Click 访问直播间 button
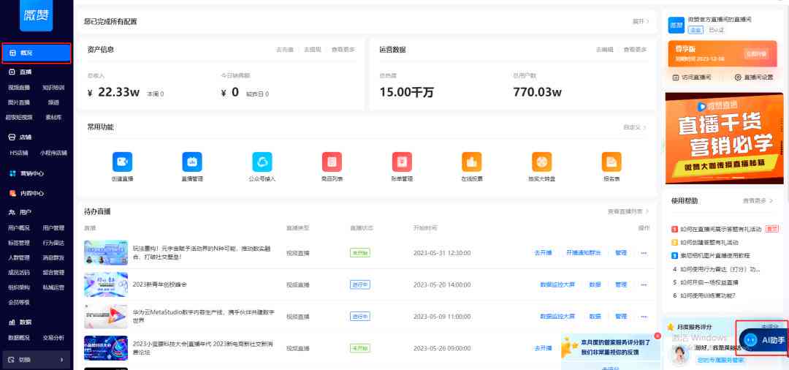This screenshot has height=370, width=789. pyautogui.click(x=693, y=78)
